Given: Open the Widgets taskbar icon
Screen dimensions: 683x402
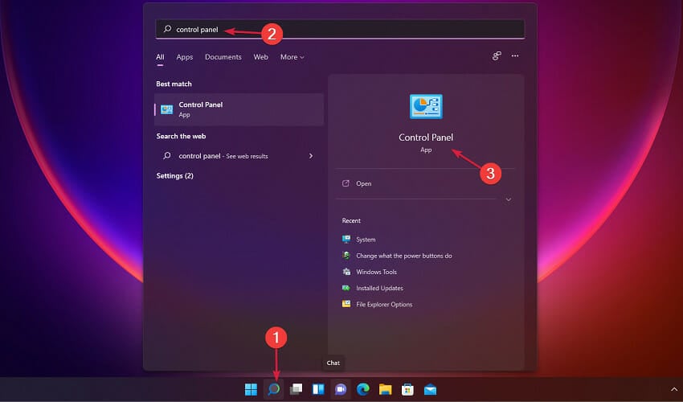Looking at the screenshot, I should click(x=318, y=389).
